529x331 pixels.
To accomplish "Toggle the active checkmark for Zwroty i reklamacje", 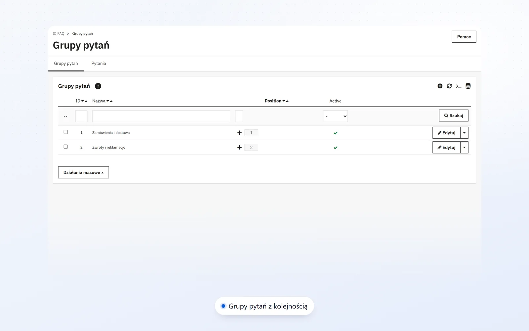I will 336,148.
